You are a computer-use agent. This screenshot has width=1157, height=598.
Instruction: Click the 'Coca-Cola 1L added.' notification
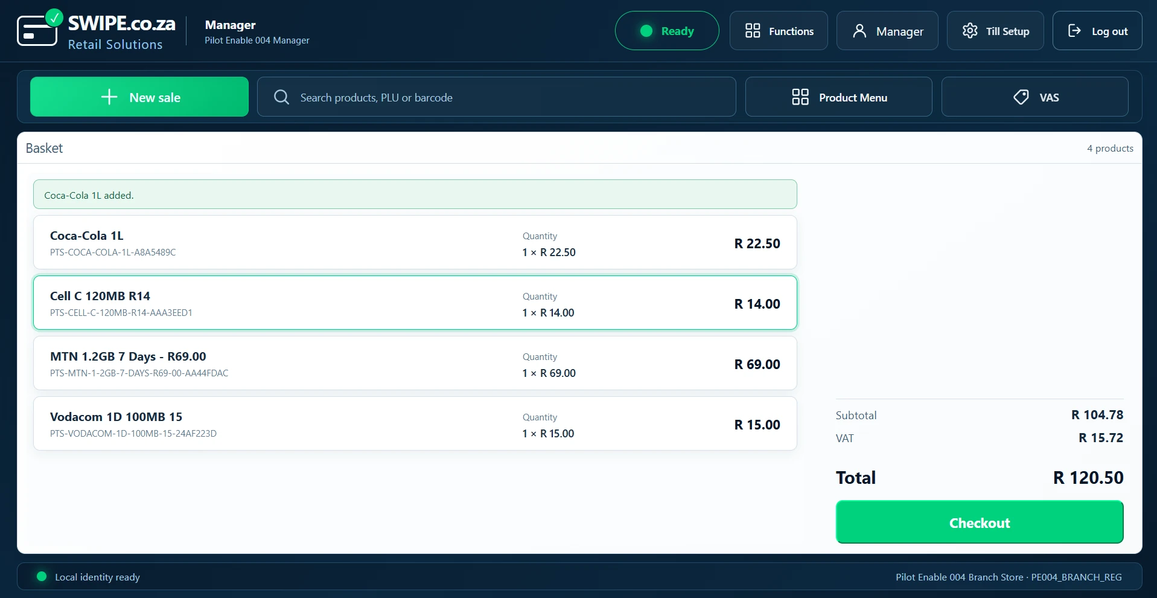click(x=415, y=195)
